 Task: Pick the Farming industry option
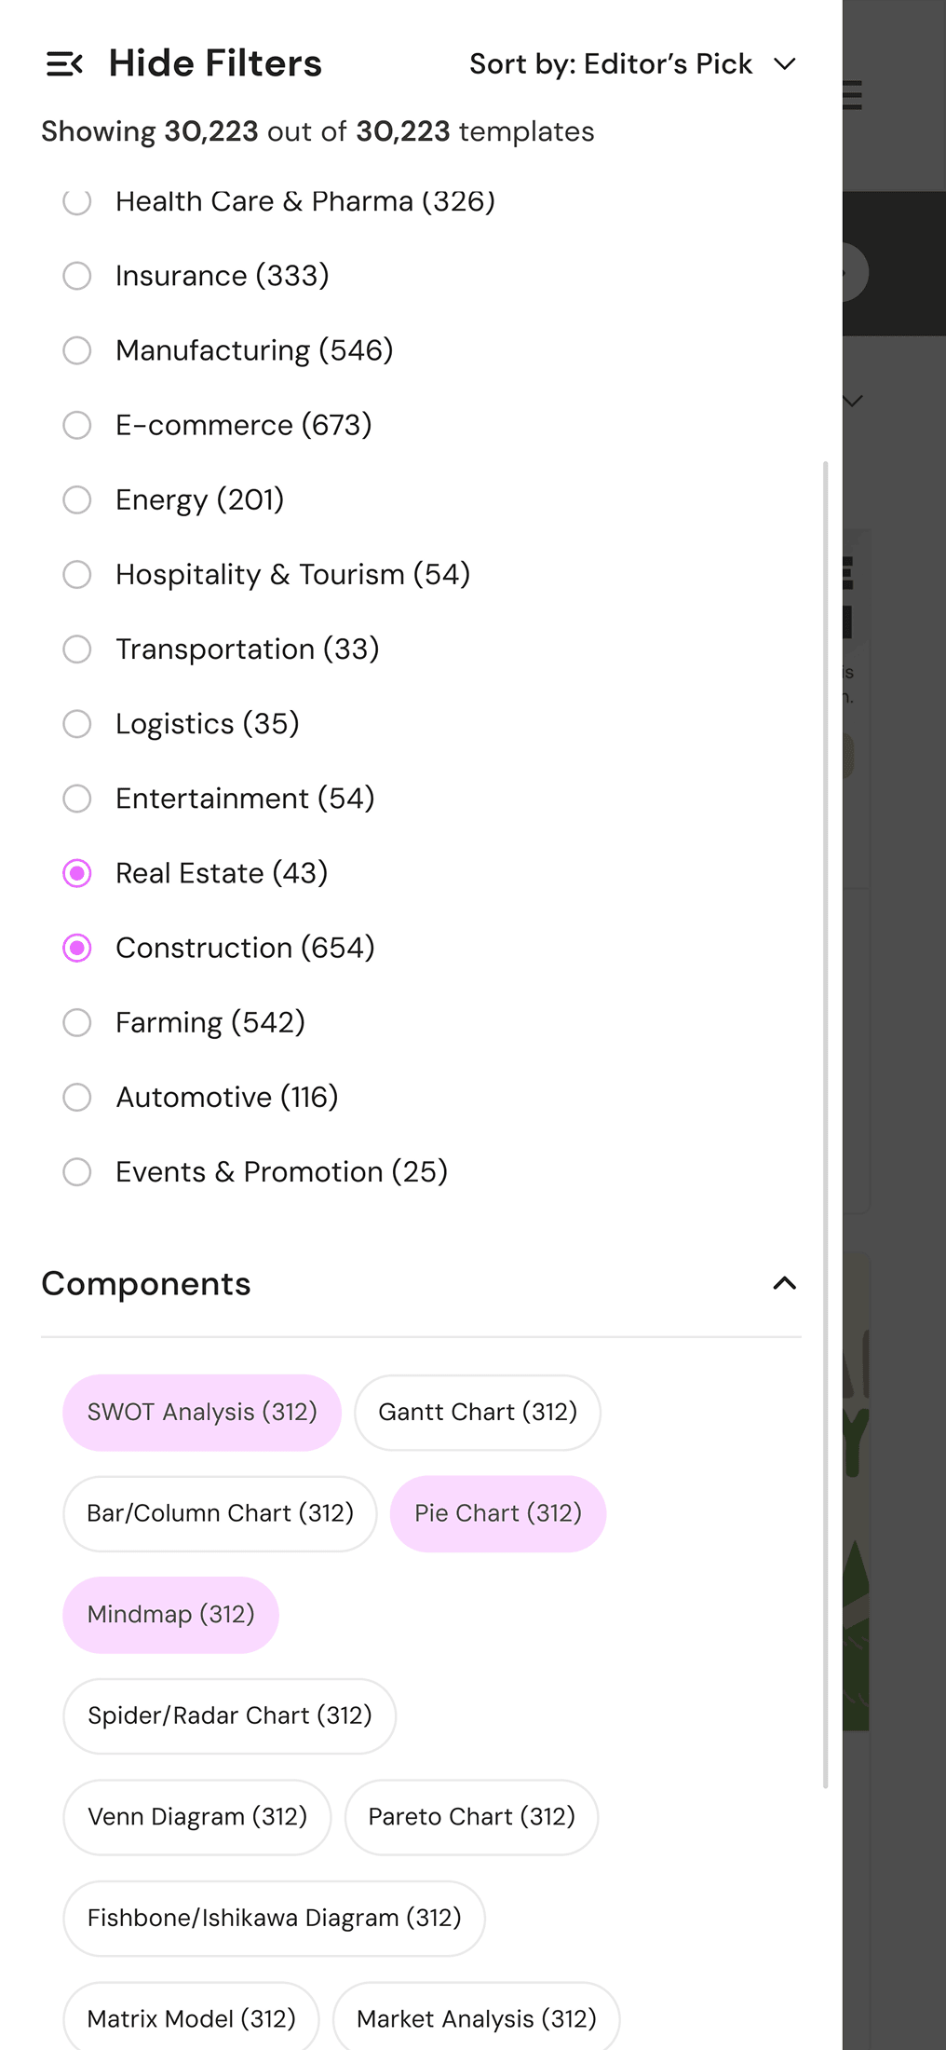coord(77,1022)
